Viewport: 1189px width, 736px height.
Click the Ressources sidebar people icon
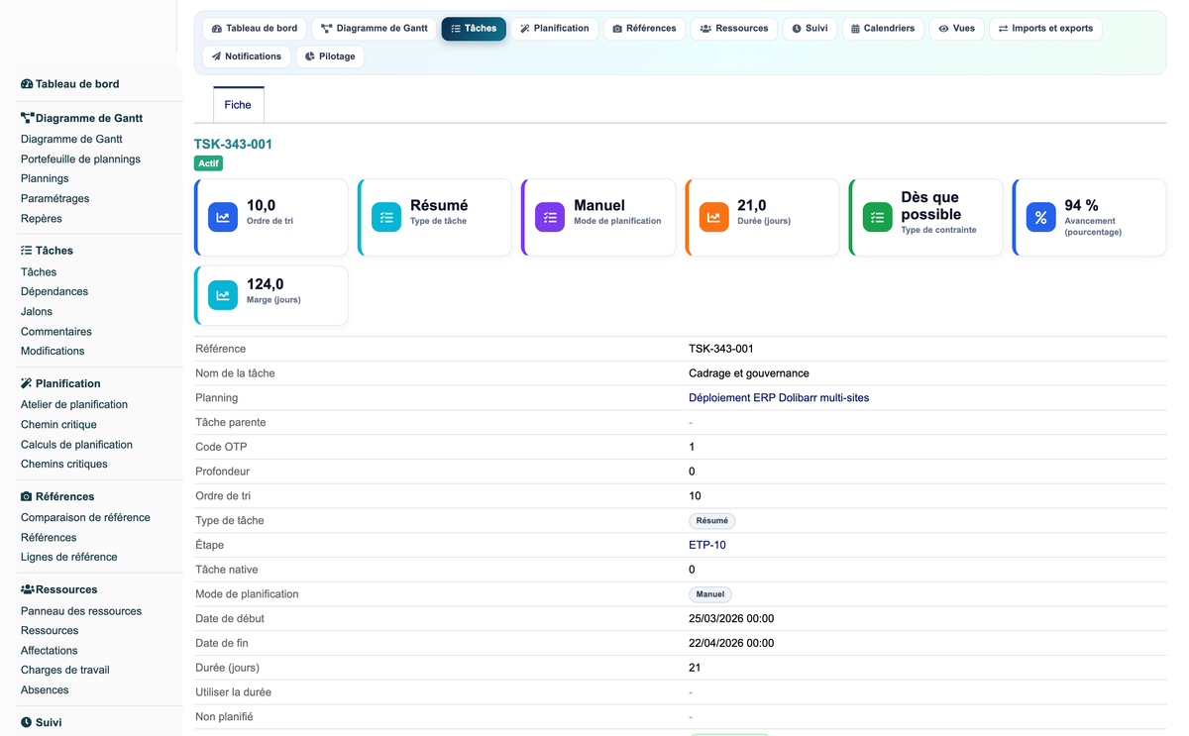(x=28, y=589)
